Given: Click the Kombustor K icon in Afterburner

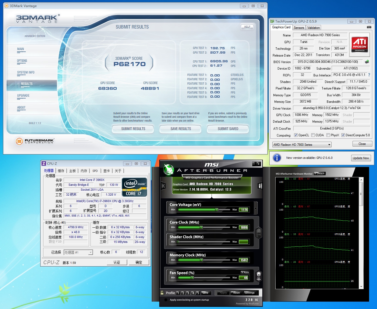Looking at the screenshot, I should tap(163, 186).
